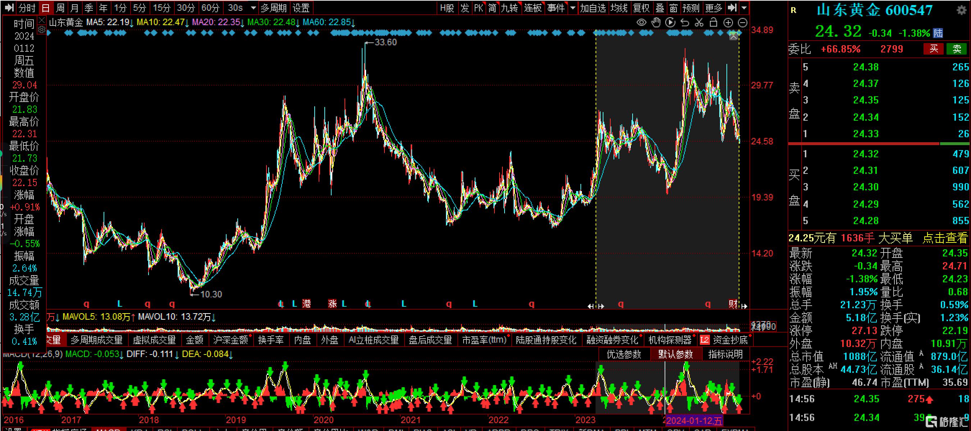Image resolution: width=971 pixels, height=431 pixels.
Task: Click the 财 event marker
Action: tap(733, 304)
